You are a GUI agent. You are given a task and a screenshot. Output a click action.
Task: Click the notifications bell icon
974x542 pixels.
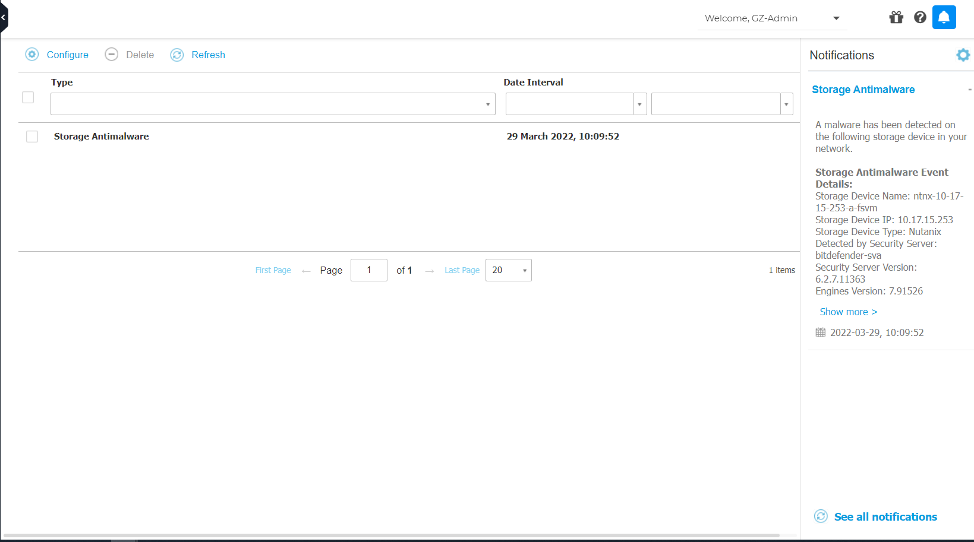pyautogui.click(x=944, y=17)
